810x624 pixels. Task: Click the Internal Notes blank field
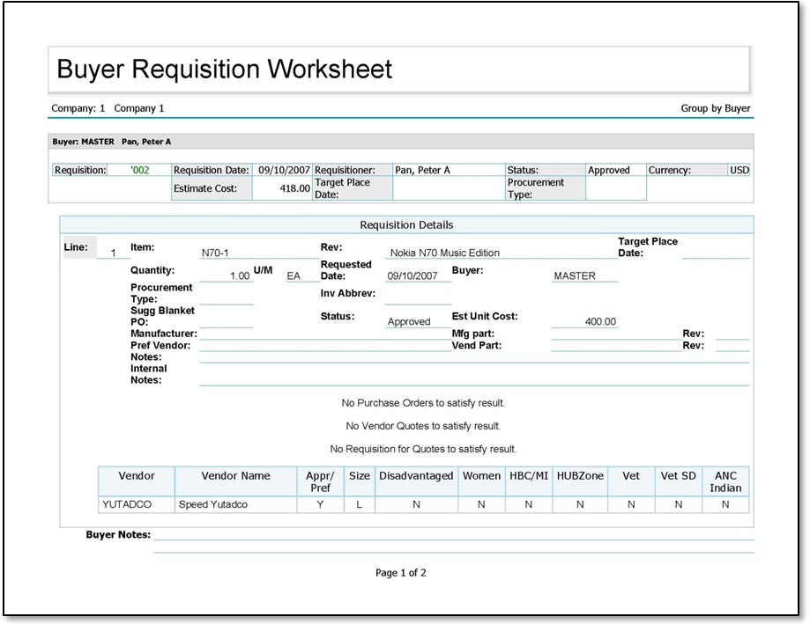tap(473, 378)
